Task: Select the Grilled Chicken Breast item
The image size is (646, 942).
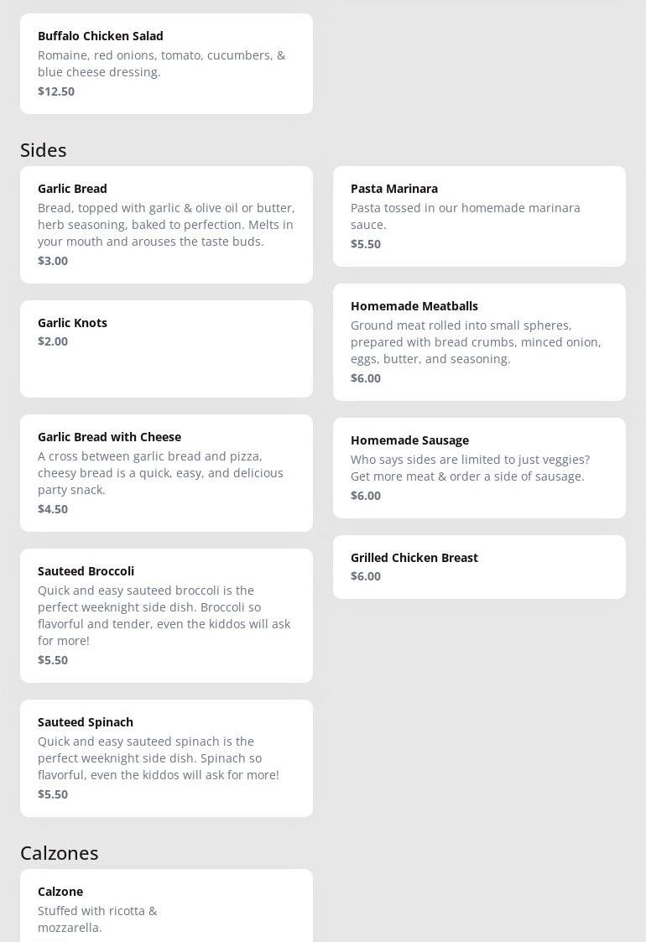Action: click(x=479, y=566)
